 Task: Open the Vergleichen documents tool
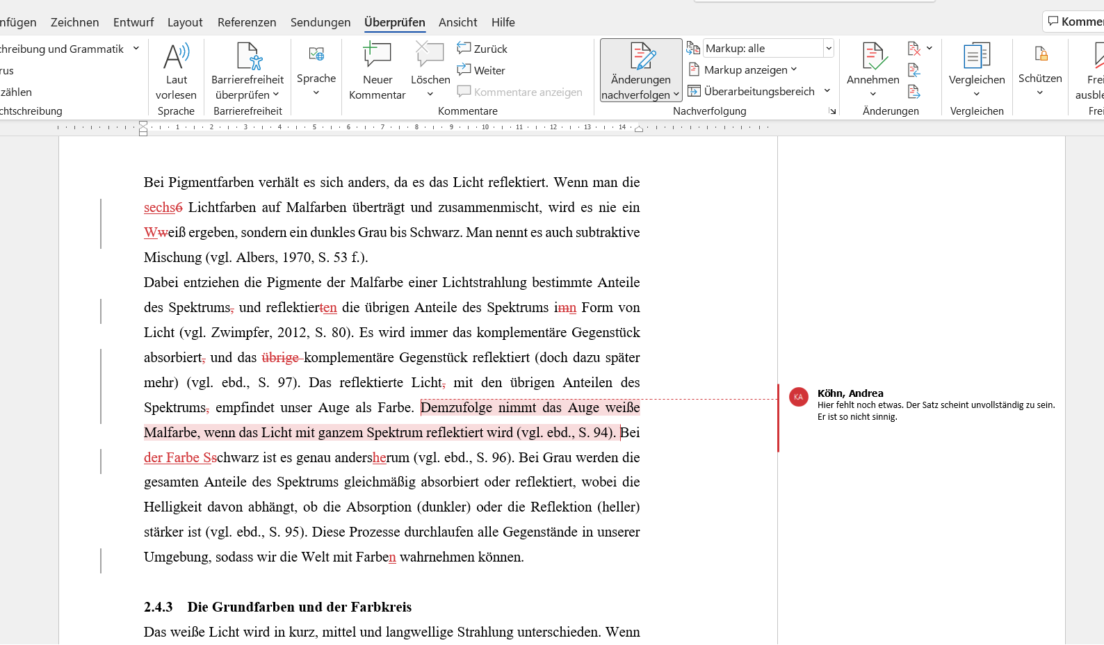click(976, 57)
